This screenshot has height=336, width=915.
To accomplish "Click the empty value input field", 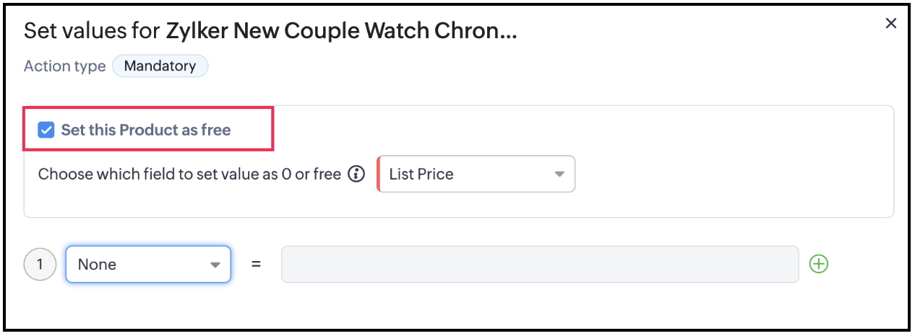I will click(x=539, y=265).
